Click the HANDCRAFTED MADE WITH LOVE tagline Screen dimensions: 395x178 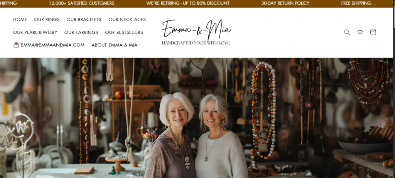[196, 43]
